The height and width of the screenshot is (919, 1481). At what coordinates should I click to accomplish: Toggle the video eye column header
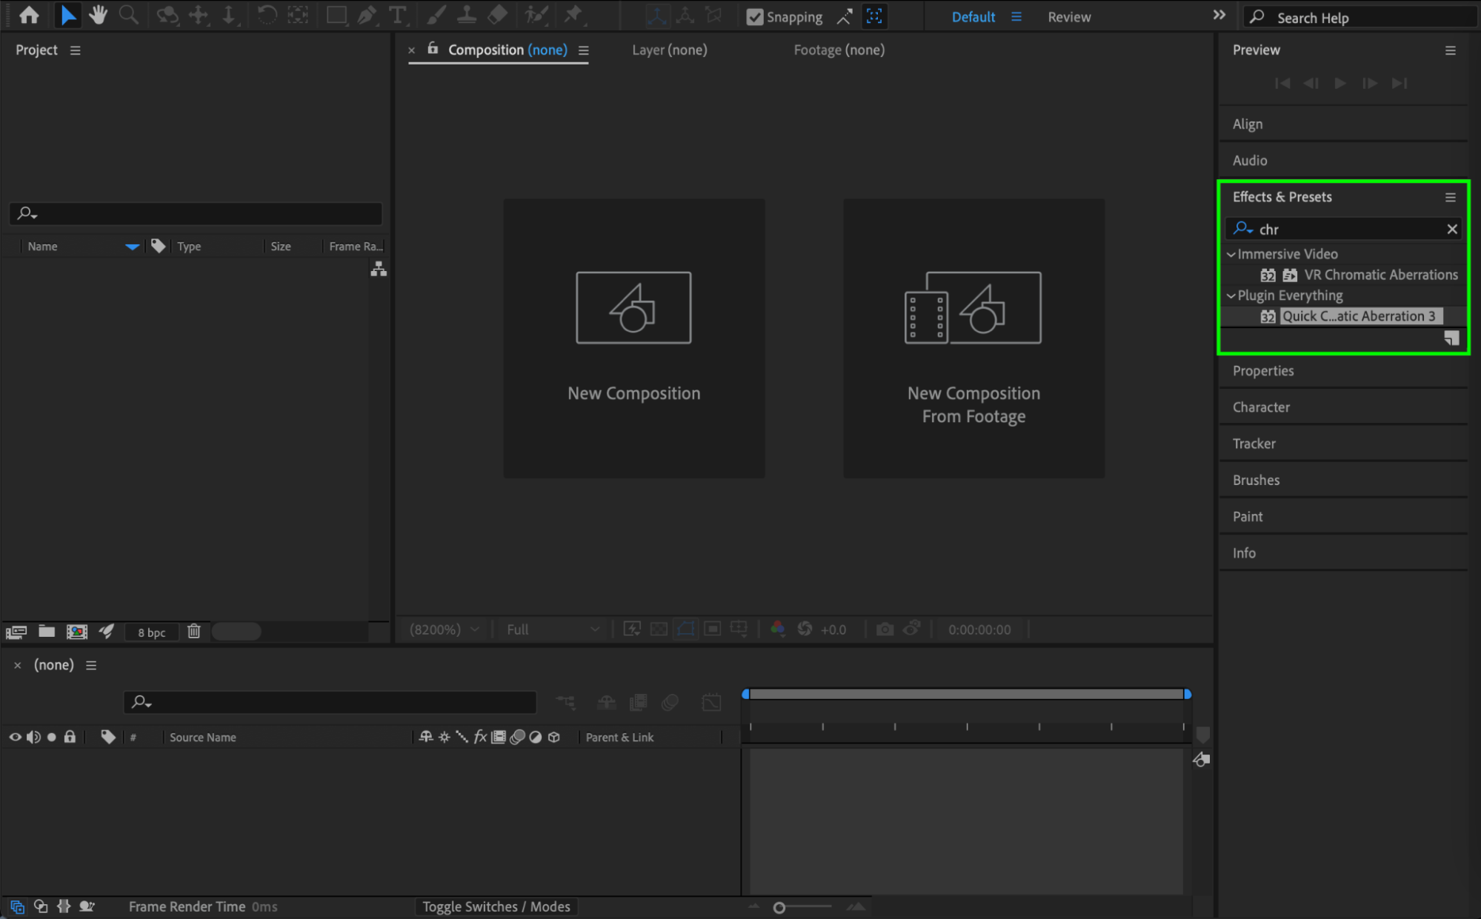pos(15,738)
